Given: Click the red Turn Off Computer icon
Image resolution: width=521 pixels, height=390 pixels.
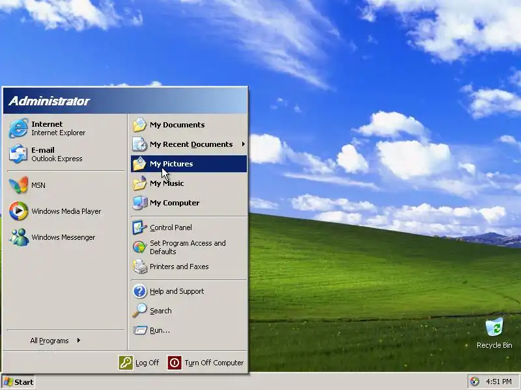Looking at the screenshot, I should [x=175, y=363].
